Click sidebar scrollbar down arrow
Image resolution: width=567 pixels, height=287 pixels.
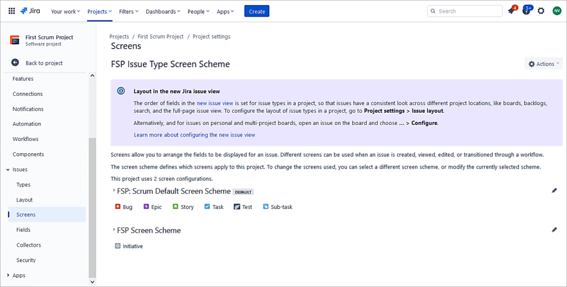pyautogui.click(x=92, y=282)
